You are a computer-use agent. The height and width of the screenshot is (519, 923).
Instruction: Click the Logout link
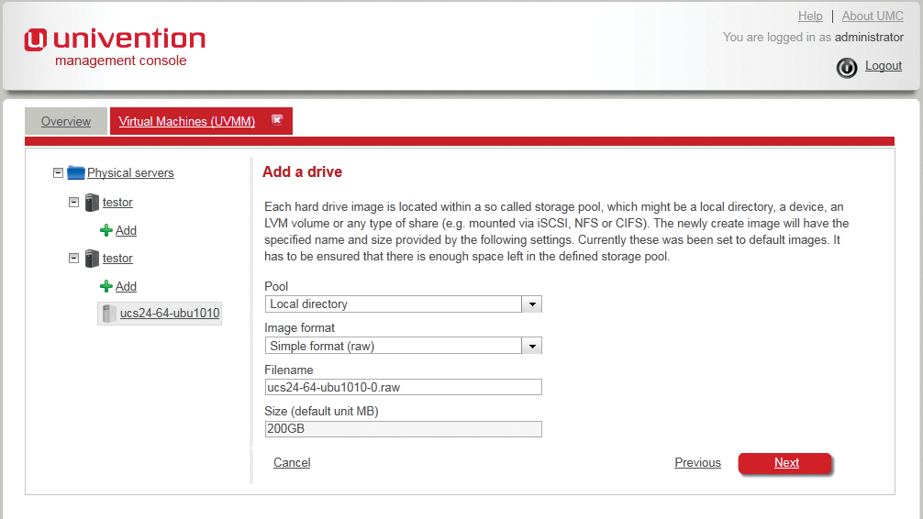(x=883, y=65)
